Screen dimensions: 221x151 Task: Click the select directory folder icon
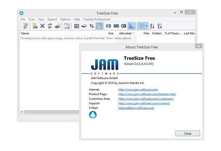35,26
